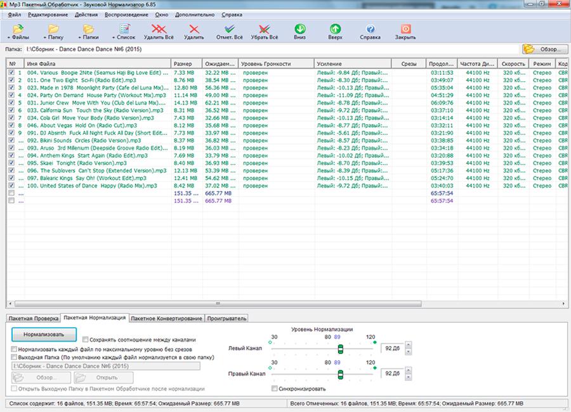Open the Редактирование menu

click(x=48, y=15)
